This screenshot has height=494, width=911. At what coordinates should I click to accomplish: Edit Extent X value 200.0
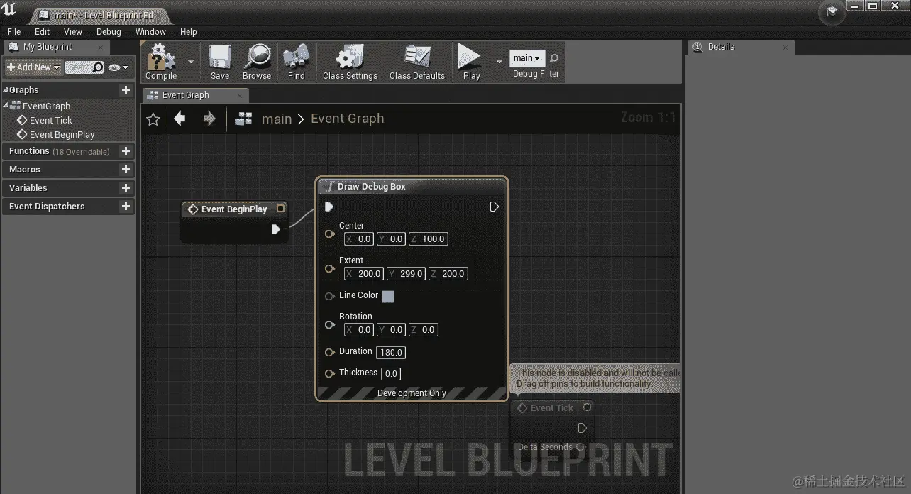364,274
